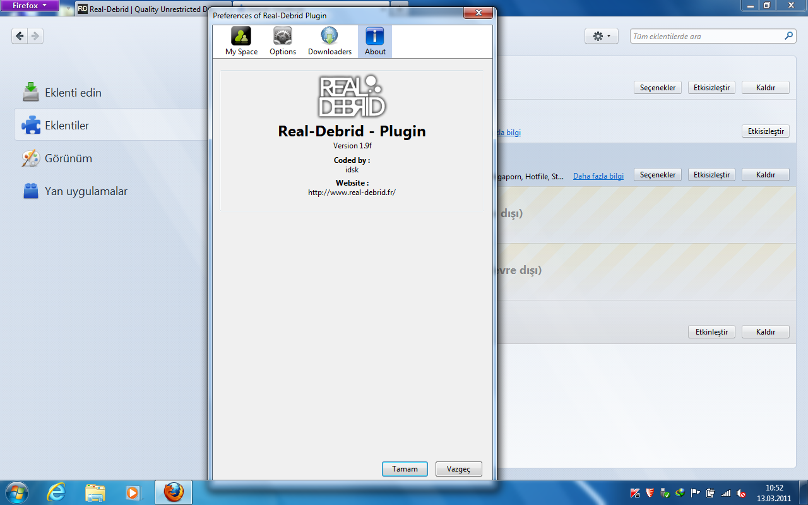Click the muted volume speaker tray icon

[741, 493]
